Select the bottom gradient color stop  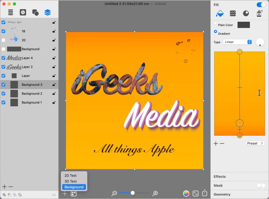[239, 136]
